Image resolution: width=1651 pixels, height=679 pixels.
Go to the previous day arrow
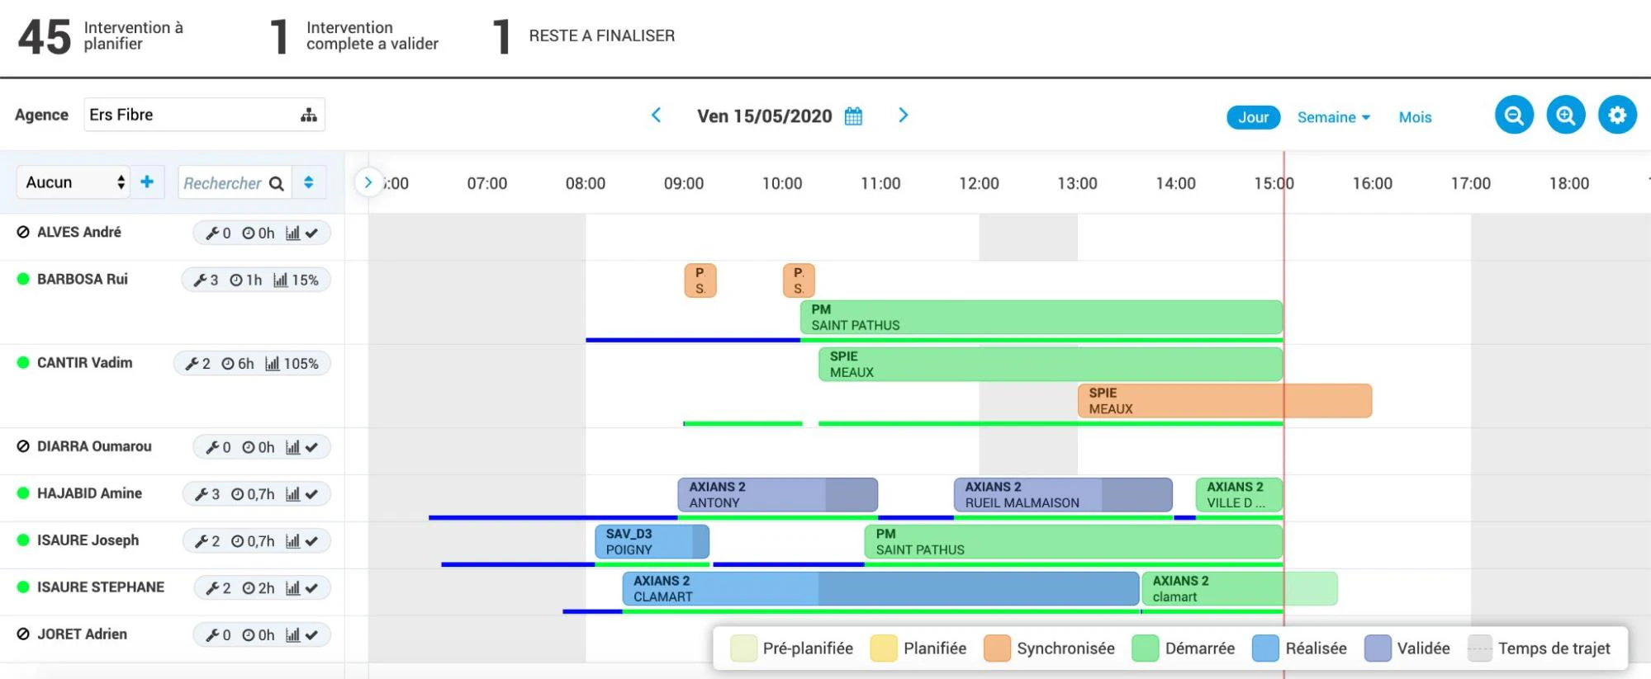point(657,116)
